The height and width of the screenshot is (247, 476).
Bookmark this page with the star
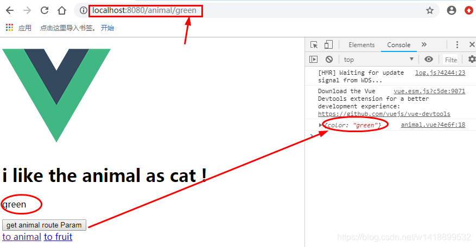click(x=429, y=11)
